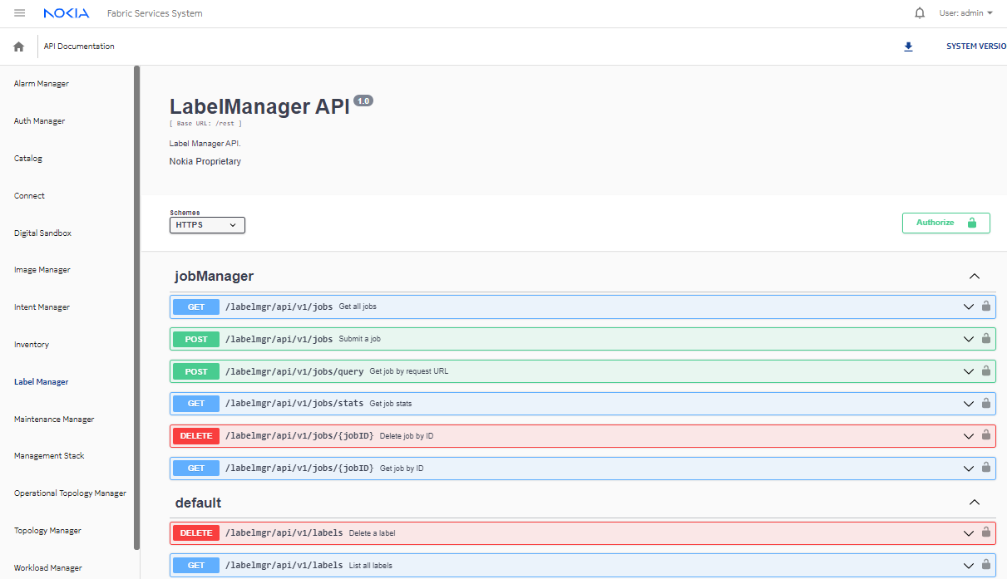
Task: Select Label Manager in sidebar
Action: pyautogui.click(x=42, y=382)
